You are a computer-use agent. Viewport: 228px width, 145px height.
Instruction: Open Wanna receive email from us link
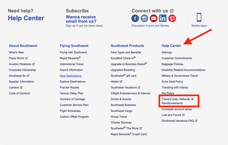[x=81, y=19]
